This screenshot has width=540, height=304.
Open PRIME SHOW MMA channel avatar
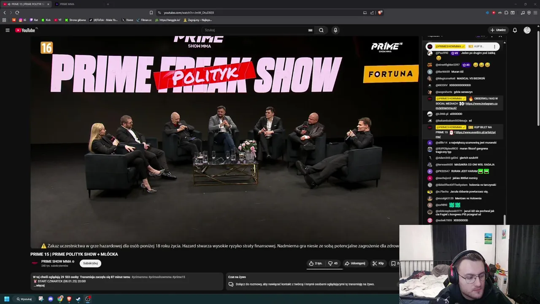pos(35,263)
